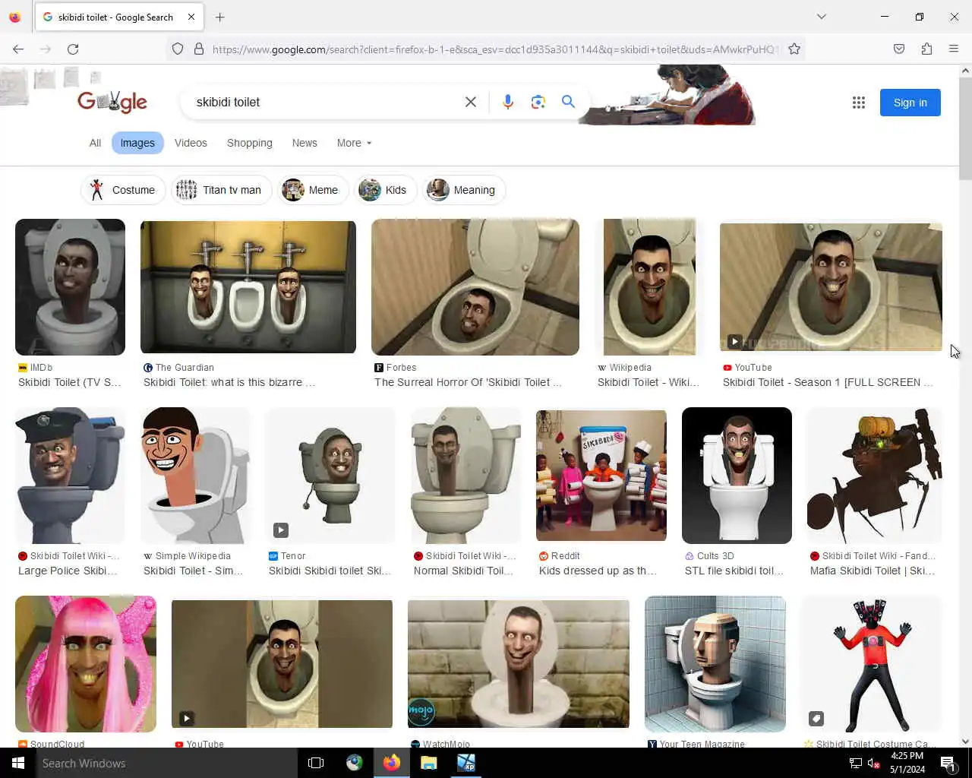Click the browser Forward arrow
972x778 pixels.
46,49
